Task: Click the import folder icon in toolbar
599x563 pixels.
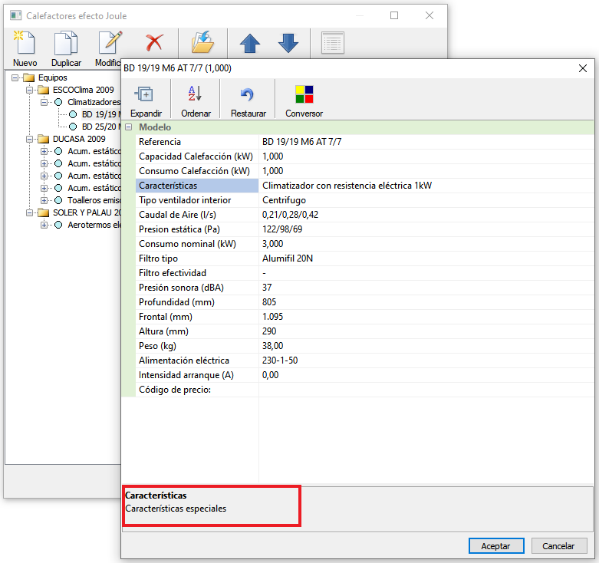Action: [202, 42]
